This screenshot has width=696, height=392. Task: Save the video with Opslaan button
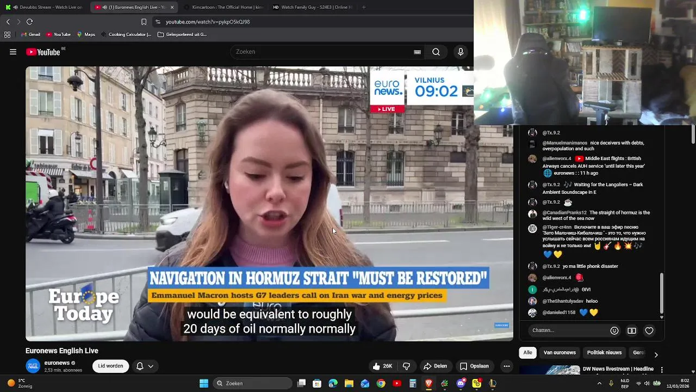[474, 366]
